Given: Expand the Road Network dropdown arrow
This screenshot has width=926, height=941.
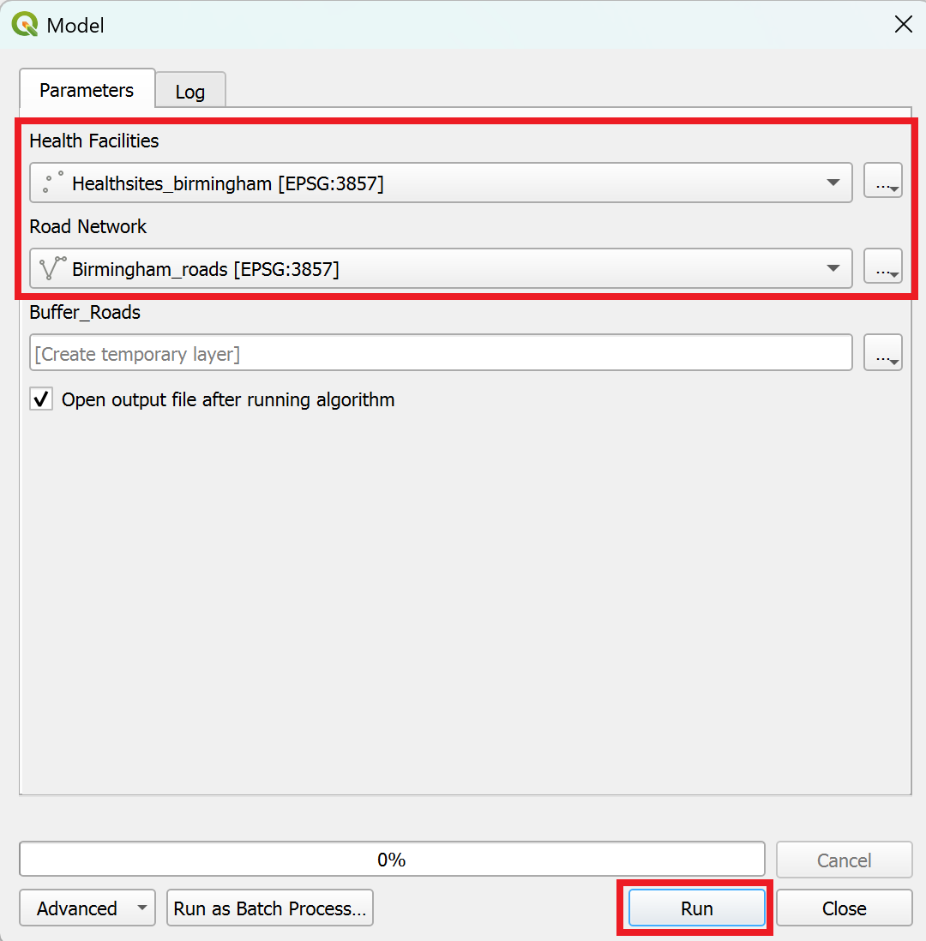Looking at the screenshot, I should pyautogui.click(x=833, y=268).
